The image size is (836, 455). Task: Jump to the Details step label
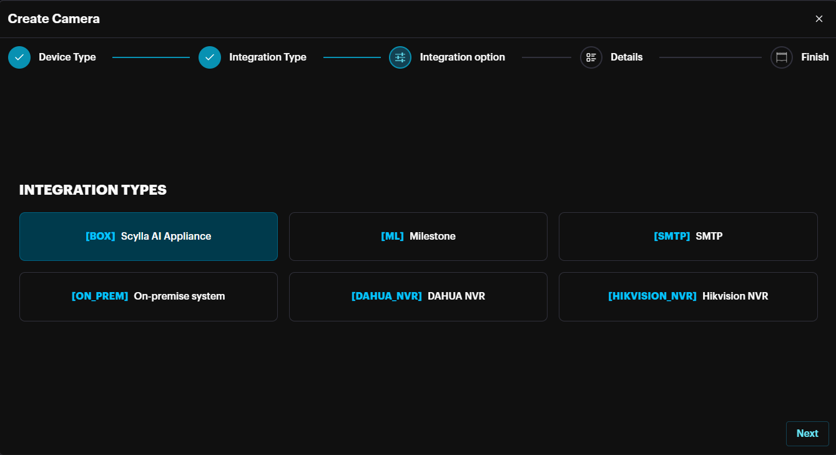pos(626,57)
